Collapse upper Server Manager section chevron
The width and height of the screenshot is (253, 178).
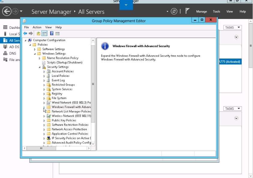pyautogui.click(x=236, y=37)
